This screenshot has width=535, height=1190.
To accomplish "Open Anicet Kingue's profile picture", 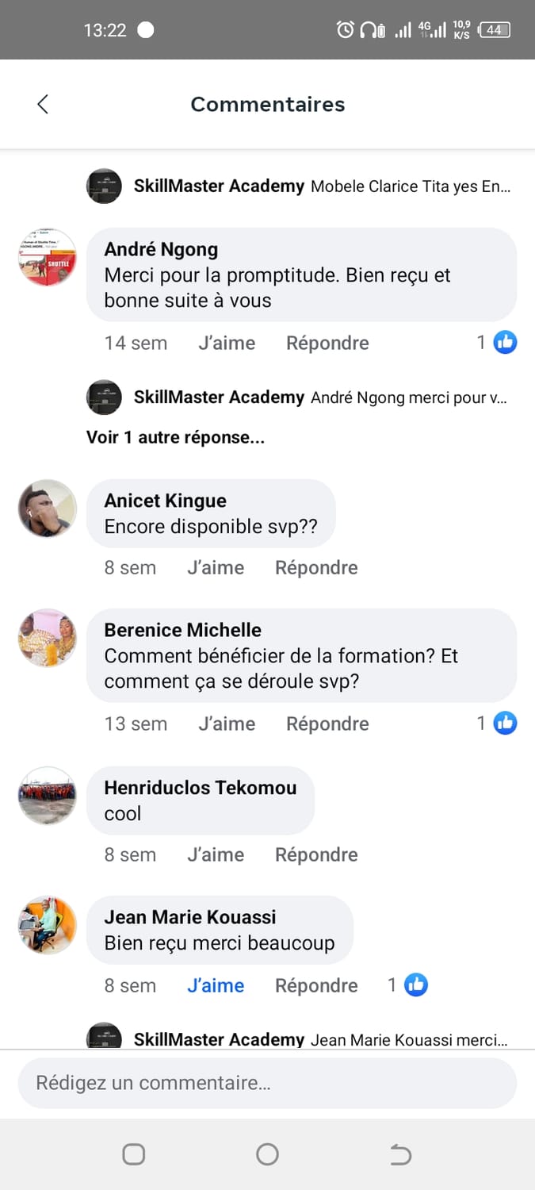I will (x=48, y=509).
